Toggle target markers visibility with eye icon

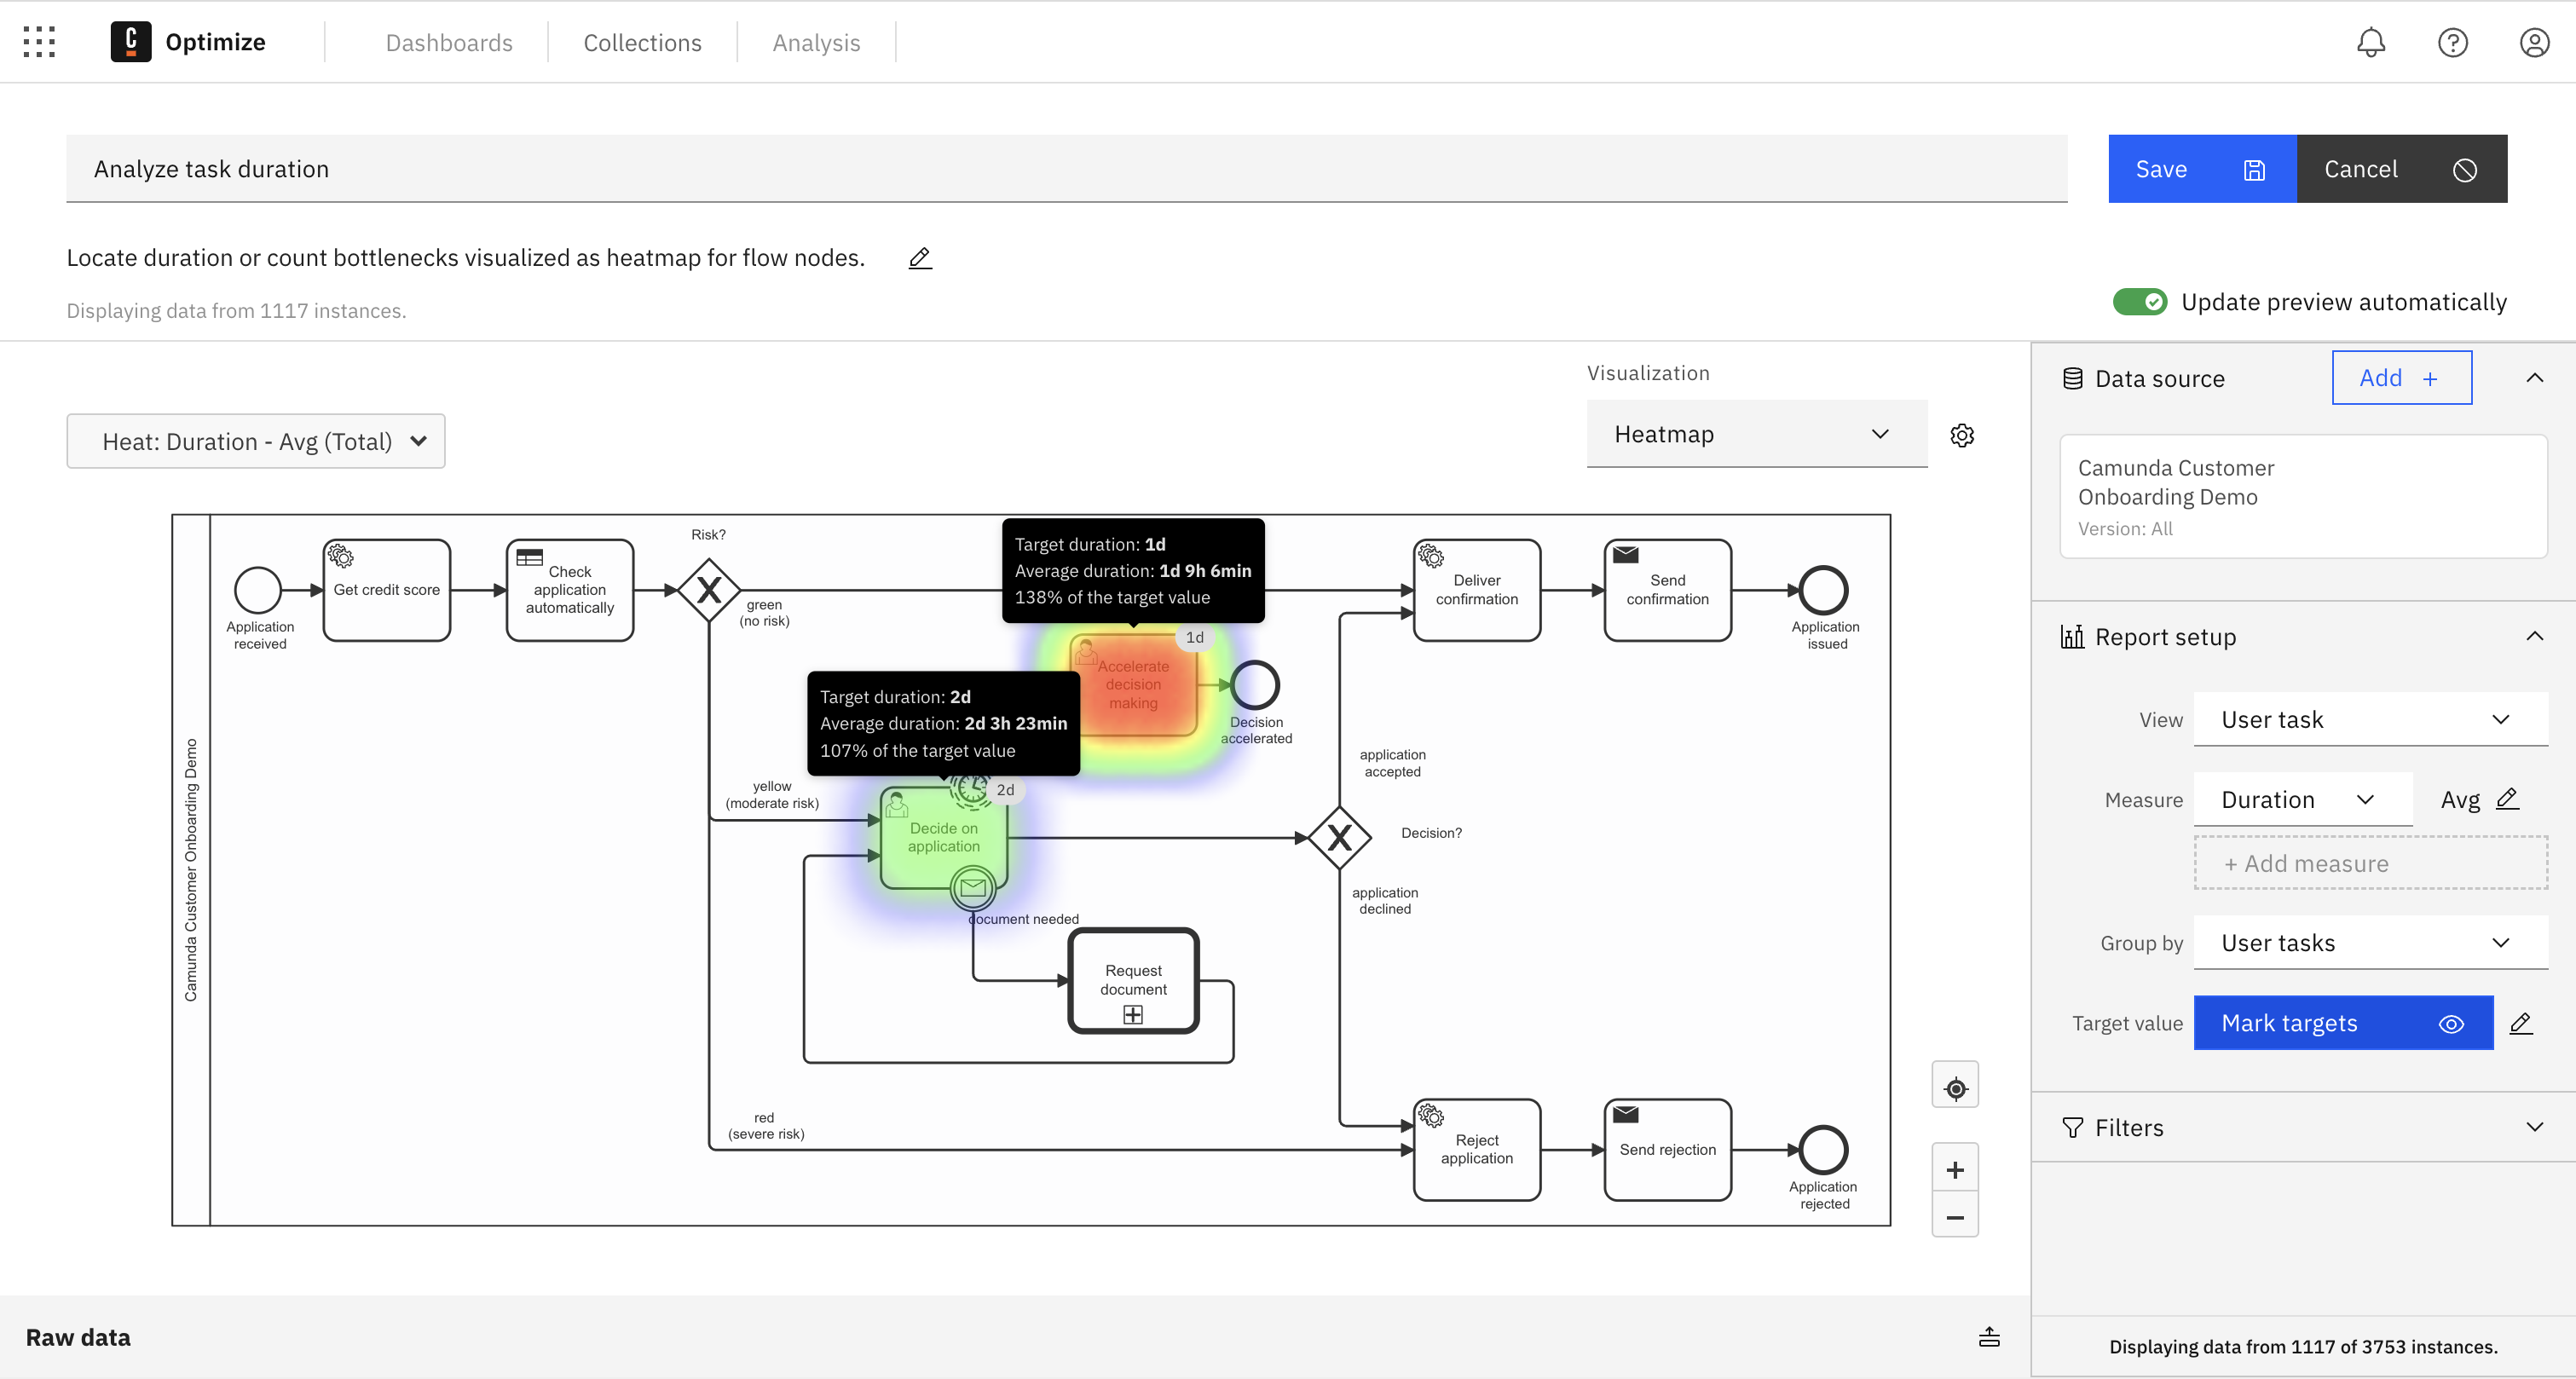pyautogui.click(x=2451, y=1022)
